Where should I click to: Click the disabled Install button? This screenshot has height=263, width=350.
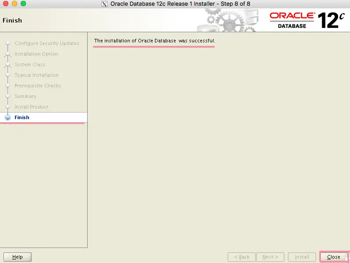pyautogui.click(x=302, y=257)
